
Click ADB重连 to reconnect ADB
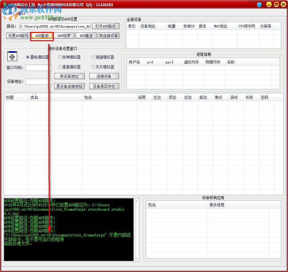pos(86,35)
